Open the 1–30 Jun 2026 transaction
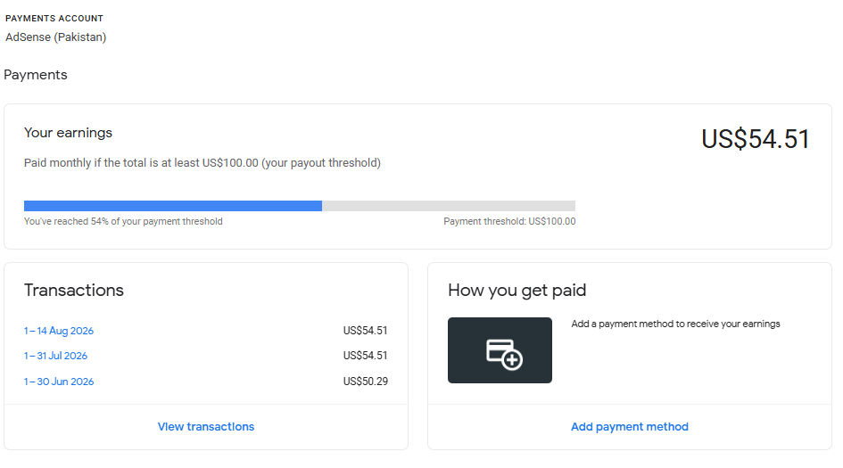Screen dimensions: 843x468 tap(59, 382)
